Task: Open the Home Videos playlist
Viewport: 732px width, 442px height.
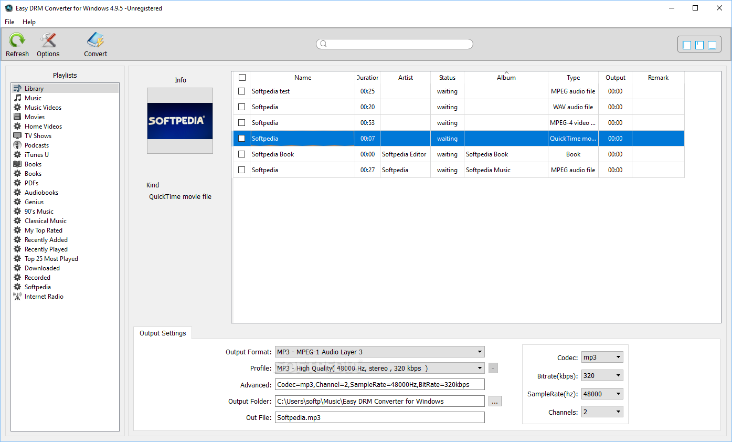Action: pos(43,127)
